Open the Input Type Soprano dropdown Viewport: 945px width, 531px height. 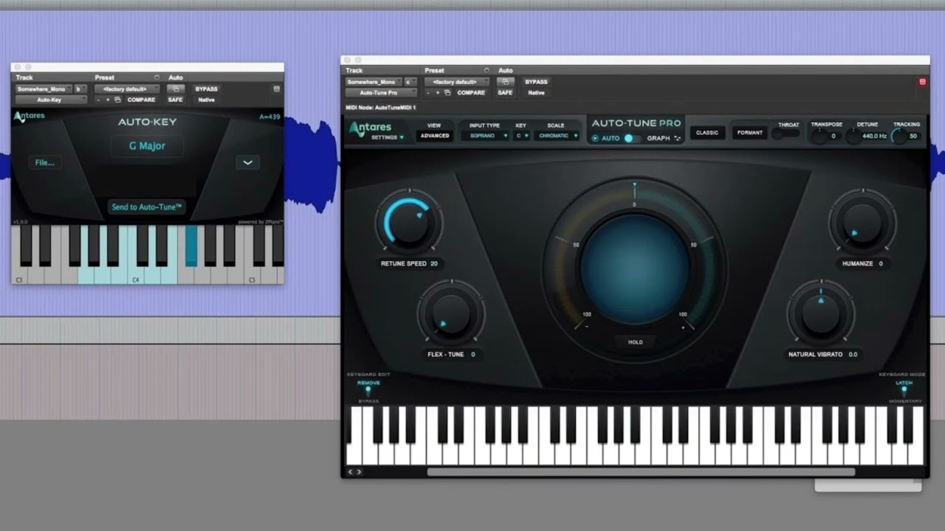click(x=484, y=136)
